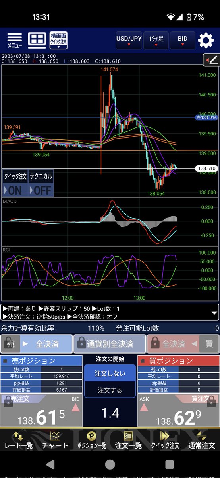The image size is (220, 478).
Task: Open the 注文一覧 tab
Action: [128, 440]
